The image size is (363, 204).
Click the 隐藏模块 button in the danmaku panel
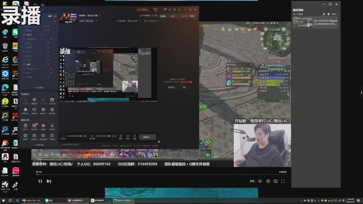coord(172,87)
